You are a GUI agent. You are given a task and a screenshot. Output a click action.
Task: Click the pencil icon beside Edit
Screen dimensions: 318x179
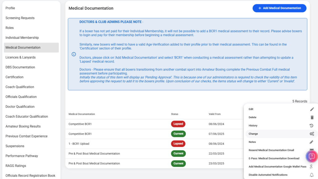[x=312, y=109]
